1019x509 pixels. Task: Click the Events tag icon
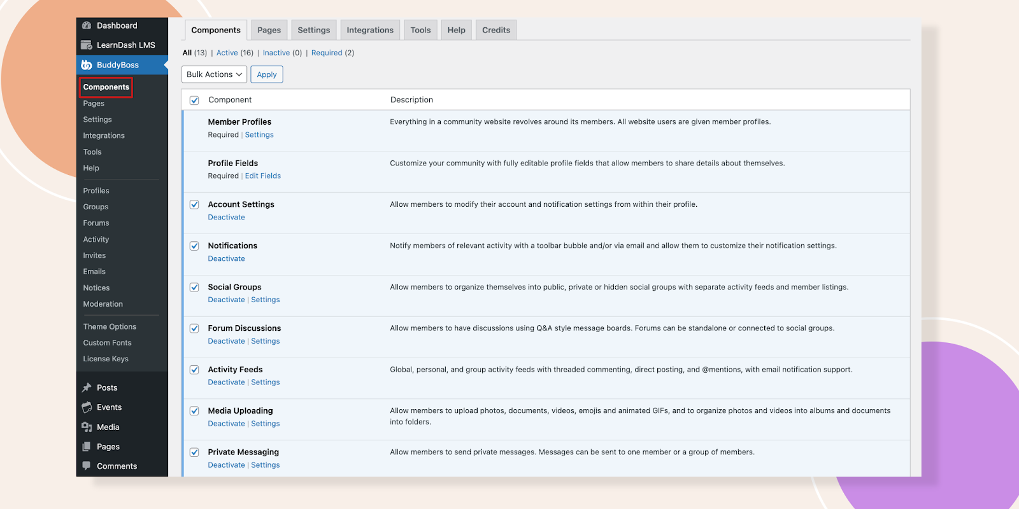pyautogui.click(x=87, y=407)
